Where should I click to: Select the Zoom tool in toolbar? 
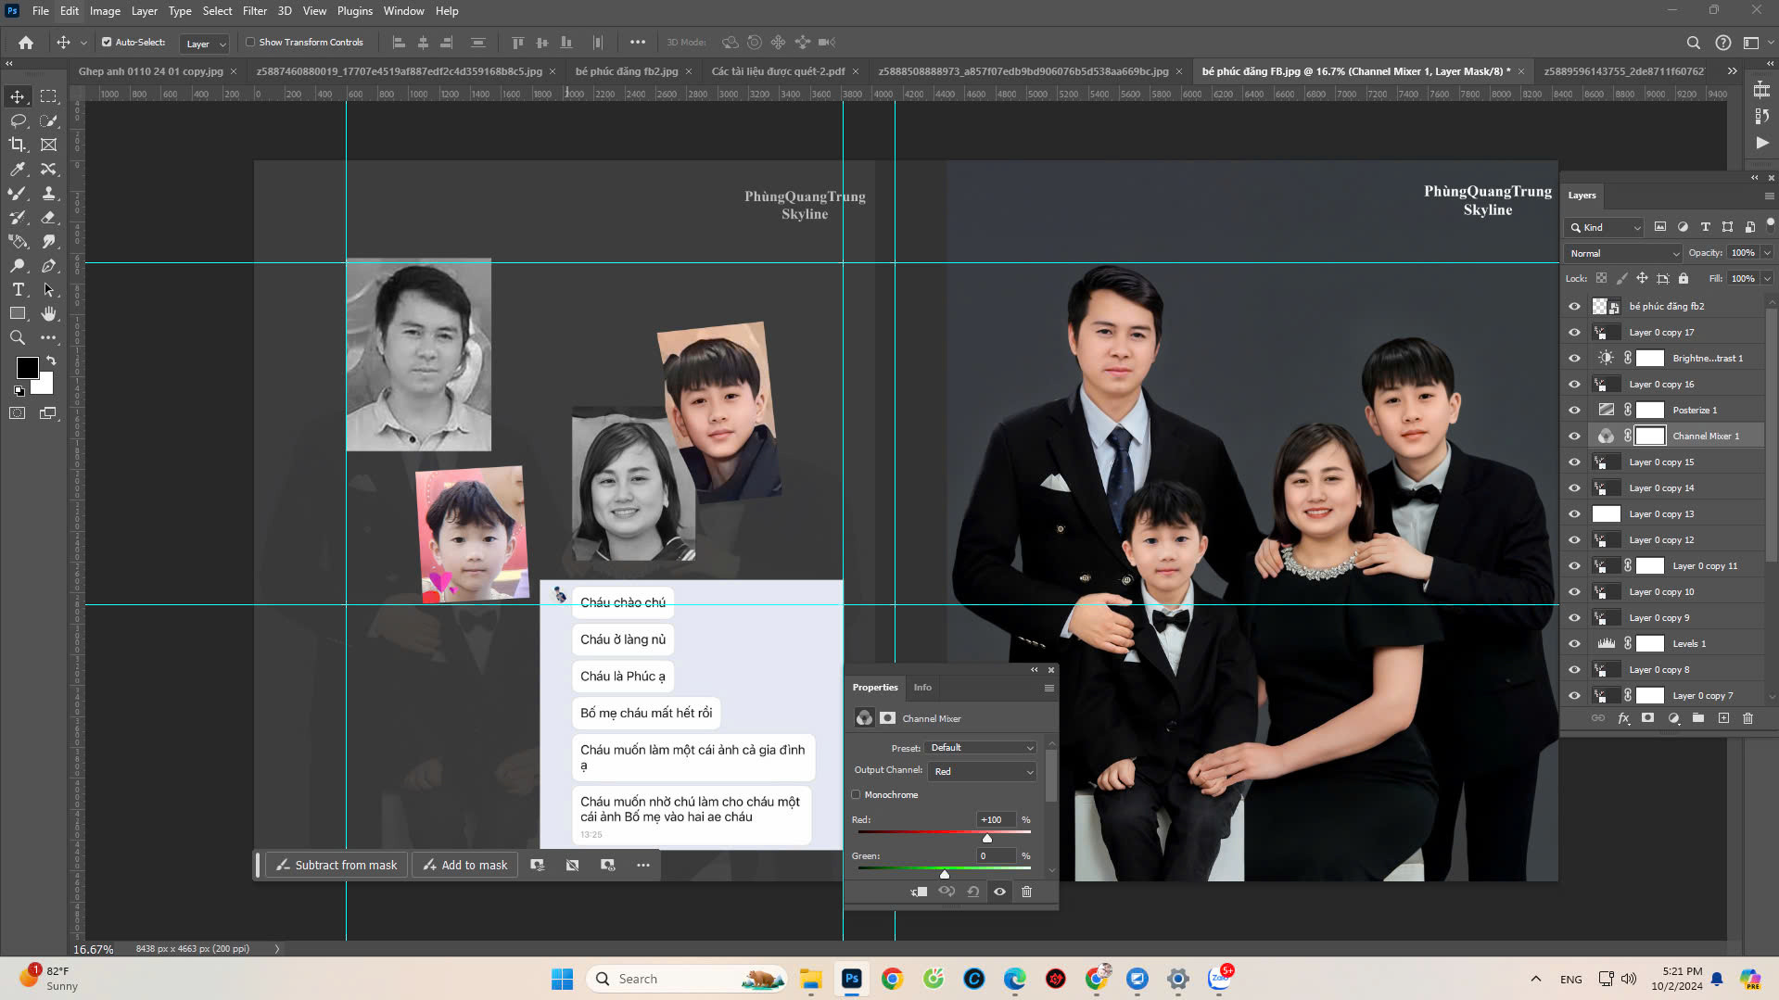18,338
